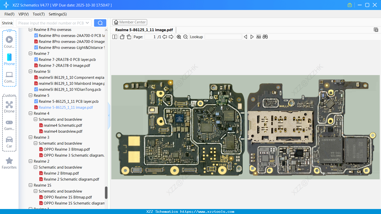Screen dimensions: 381x214
Task: Click the blue search button
Action: point(100,23)
